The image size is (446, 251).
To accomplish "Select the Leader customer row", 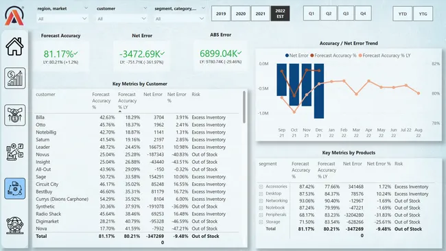I will 137,147.
